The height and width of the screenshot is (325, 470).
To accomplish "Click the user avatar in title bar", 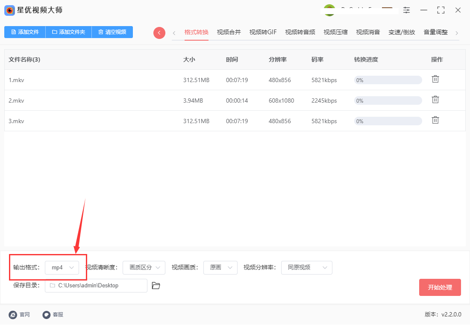I will (329, 10).
